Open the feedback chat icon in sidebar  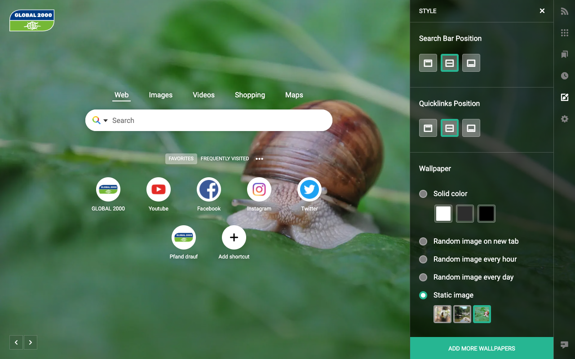(565, 345)
